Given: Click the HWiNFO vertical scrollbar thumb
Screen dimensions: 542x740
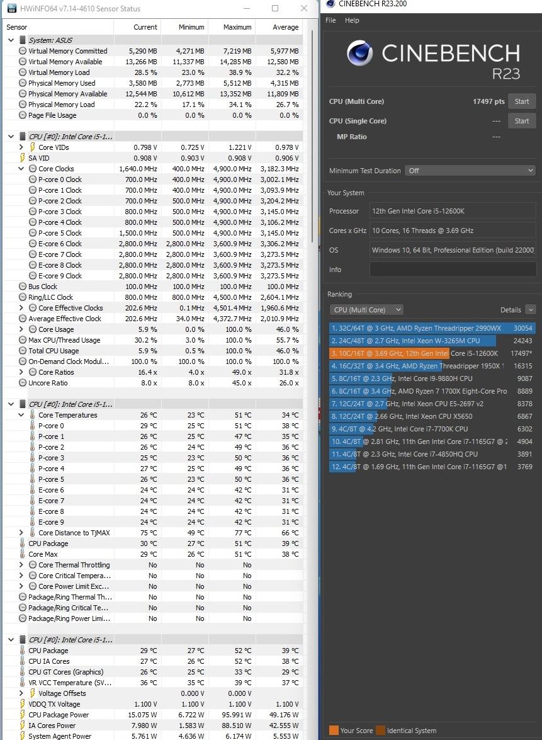Looking at the screenshot, I should (x=312, y=137).
